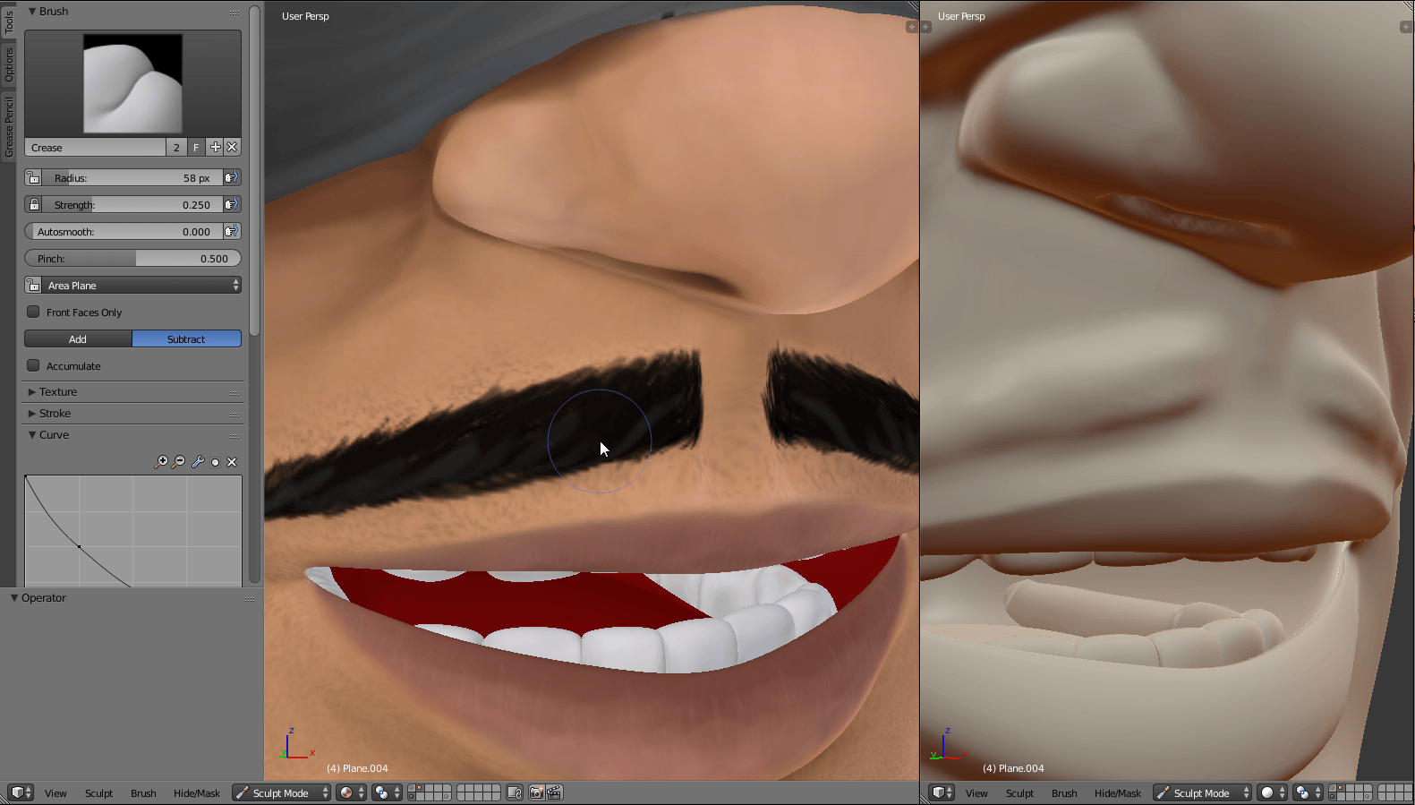Toggle the Strength unified lock icon
Viewport: 1415px width, 805px height.
tap(33, 205)
